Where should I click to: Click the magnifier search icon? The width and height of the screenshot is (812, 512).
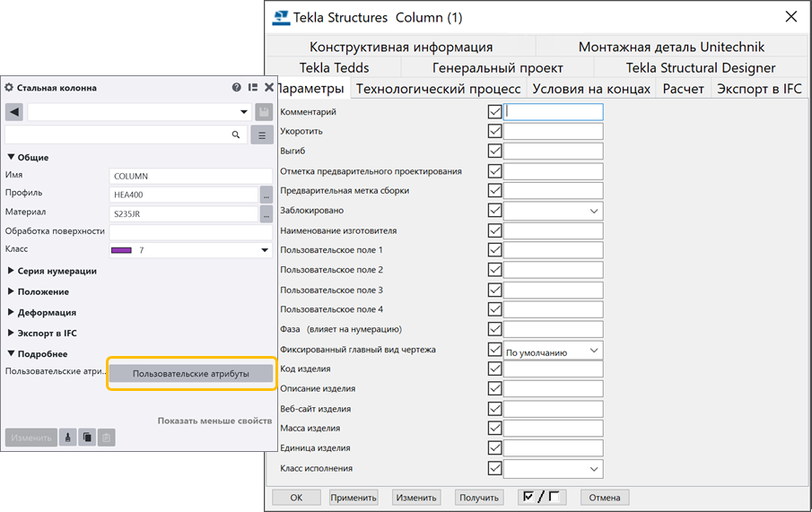tap(237, 135)
